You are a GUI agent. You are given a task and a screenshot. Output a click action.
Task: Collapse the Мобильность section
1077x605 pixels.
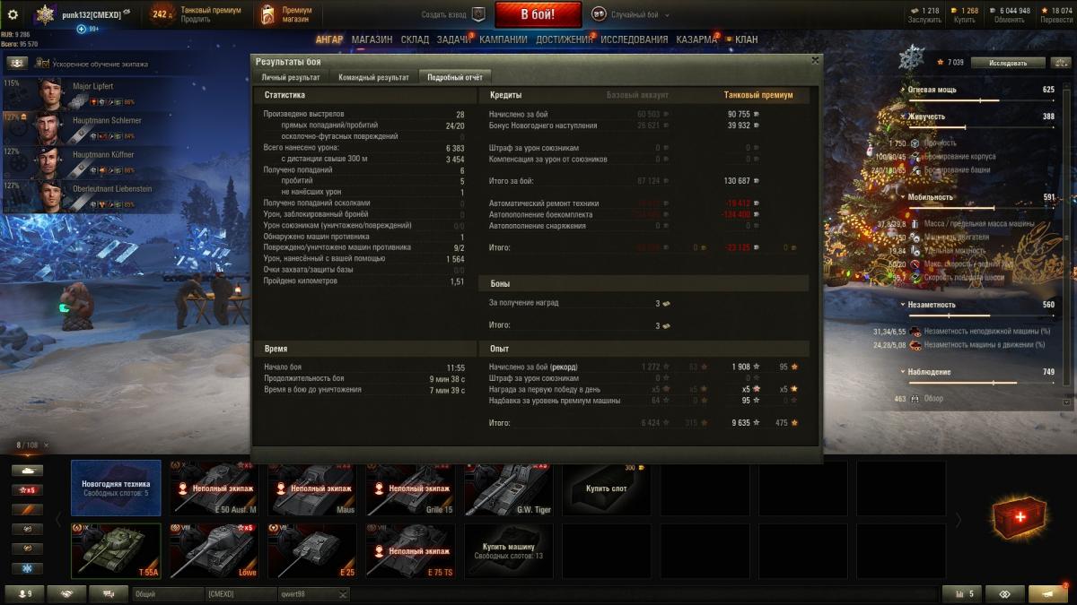pyautogui.click(x=903, y=197)
